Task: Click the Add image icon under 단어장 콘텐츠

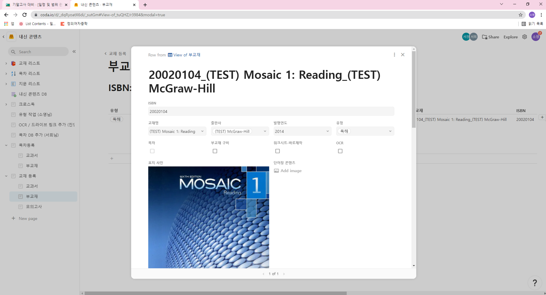Action: [x=276, y=171]
